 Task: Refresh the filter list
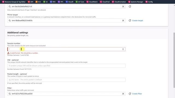[130, 94]
